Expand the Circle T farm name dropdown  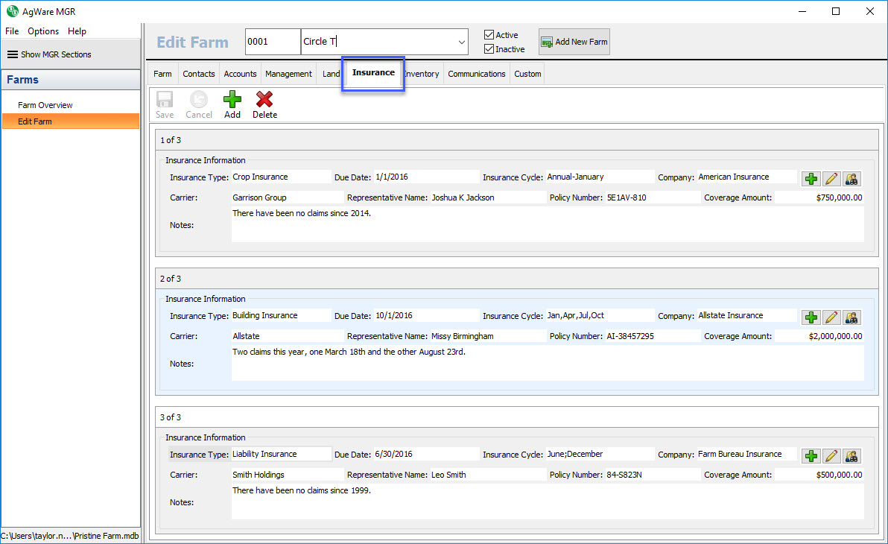pyautogui.click(x=461, y=42)
